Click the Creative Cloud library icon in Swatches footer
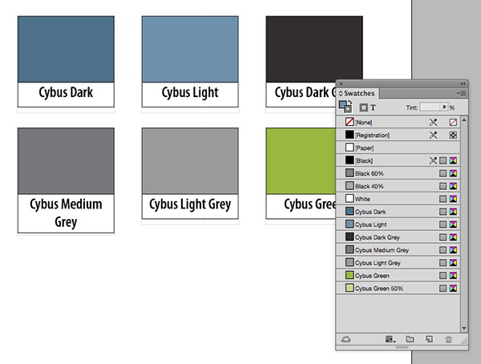This screenshot has width=481, height=364. [x=346, y=339]
